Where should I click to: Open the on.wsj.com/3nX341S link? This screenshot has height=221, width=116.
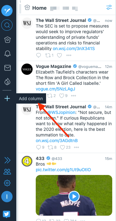pos(74,49)
